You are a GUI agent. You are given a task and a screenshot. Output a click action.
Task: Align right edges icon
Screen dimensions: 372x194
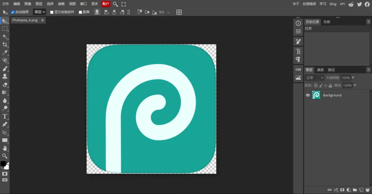pos(122,12)
